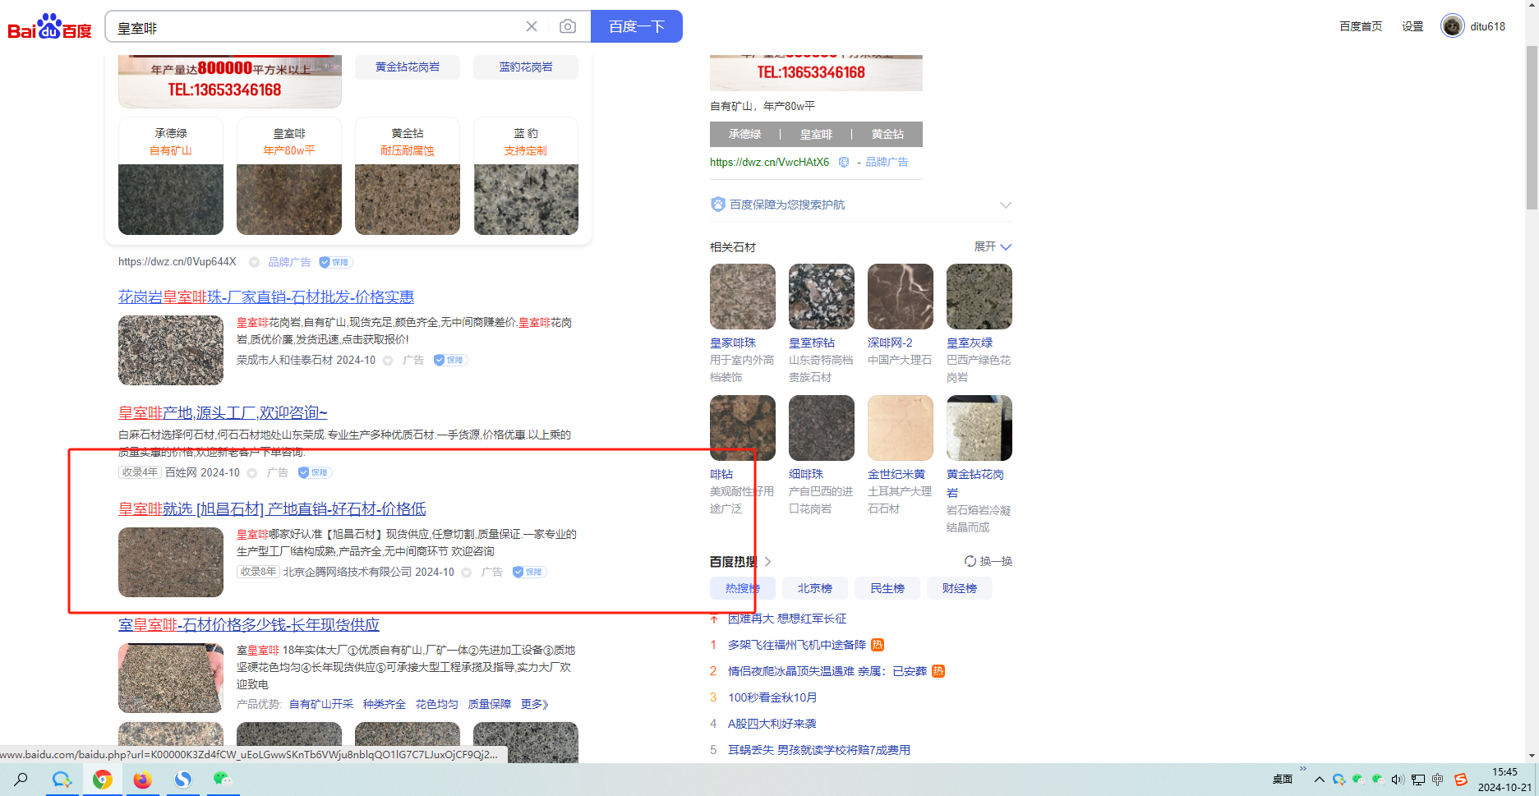Click 更多 in the 产品优势 row

[535, 704]
